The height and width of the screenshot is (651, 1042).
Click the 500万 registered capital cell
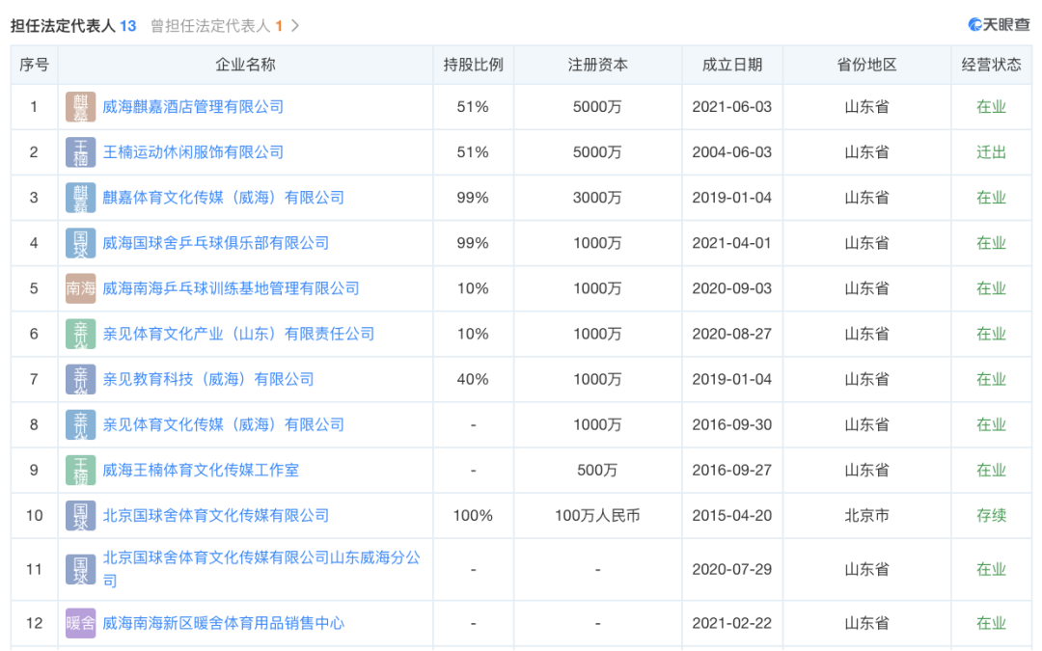(x=597, y=471)
